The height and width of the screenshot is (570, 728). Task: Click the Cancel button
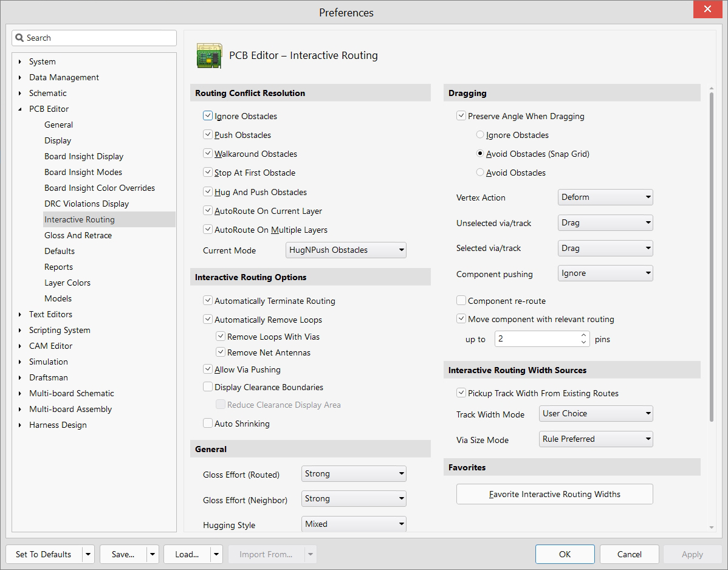click(630, 554)
